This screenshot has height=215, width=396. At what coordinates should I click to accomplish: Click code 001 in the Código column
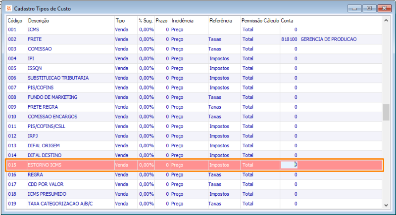12,30
